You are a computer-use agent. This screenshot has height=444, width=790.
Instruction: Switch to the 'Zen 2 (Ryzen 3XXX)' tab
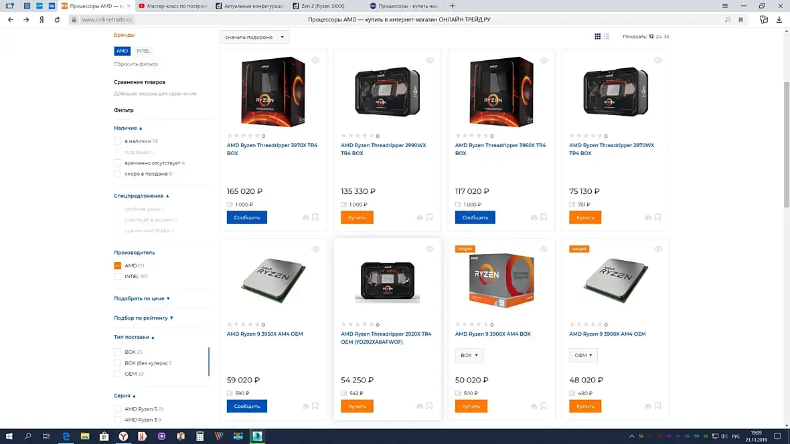point(323,6)
